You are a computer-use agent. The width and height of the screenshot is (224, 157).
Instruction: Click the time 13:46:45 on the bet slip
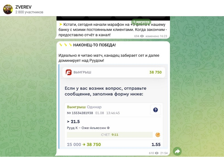(113, 113)
